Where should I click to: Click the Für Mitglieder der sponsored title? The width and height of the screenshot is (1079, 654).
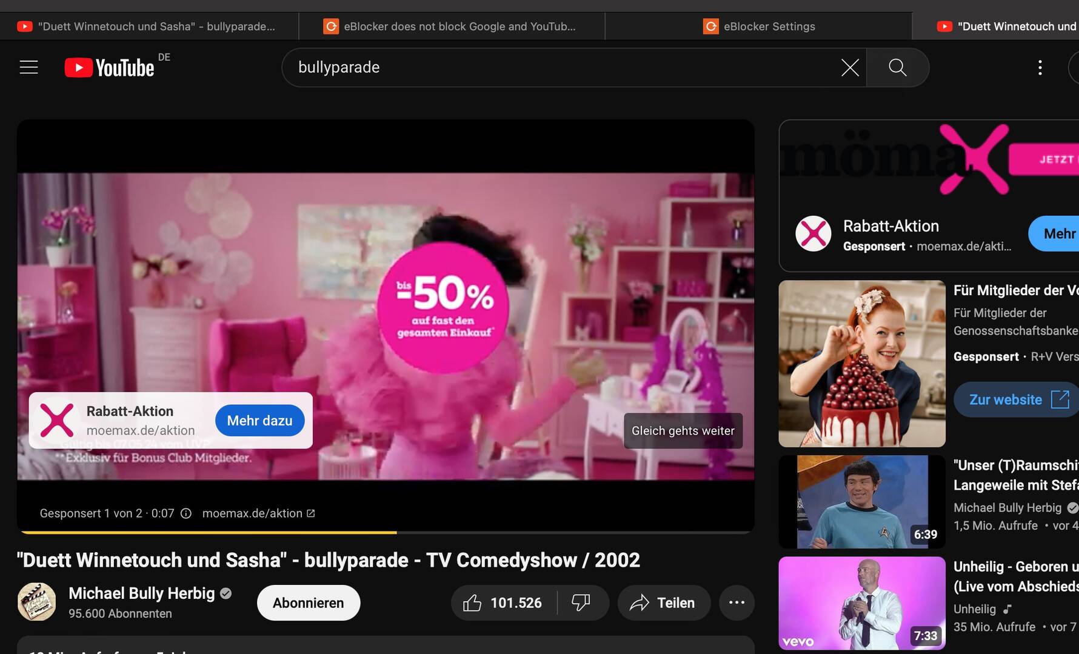pos(1016,290)
